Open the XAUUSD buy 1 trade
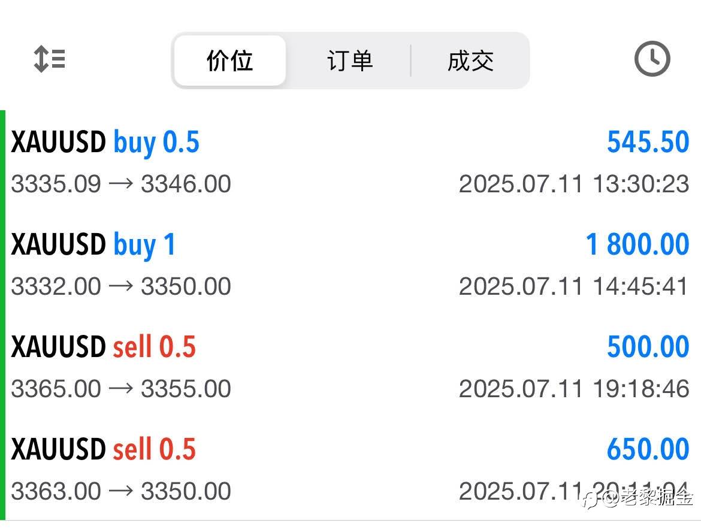Image resolution: width=701 pixels, height=529 pixels. [350, 264]
